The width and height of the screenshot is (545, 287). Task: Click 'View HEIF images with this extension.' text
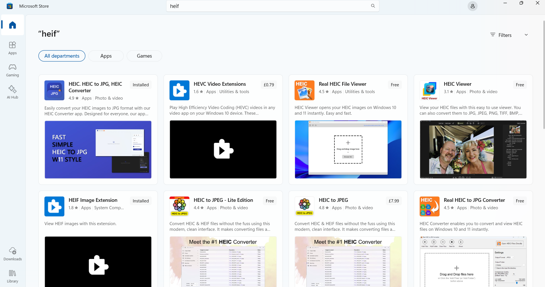(80, 224)
